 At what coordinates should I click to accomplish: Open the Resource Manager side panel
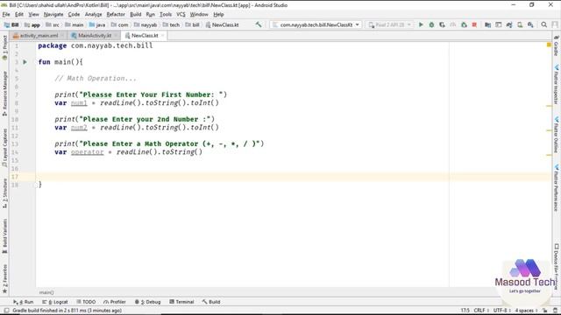click(4, 94)
